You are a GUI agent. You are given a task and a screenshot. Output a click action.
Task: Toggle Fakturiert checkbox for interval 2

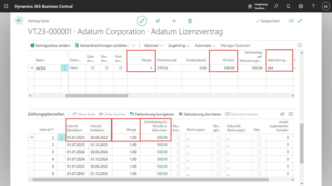(259, 145)
